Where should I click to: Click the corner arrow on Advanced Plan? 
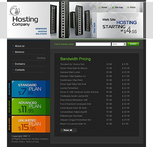coord(13,100)
